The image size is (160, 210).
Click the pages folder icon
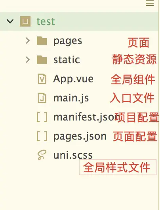click(x=42, y=41)
